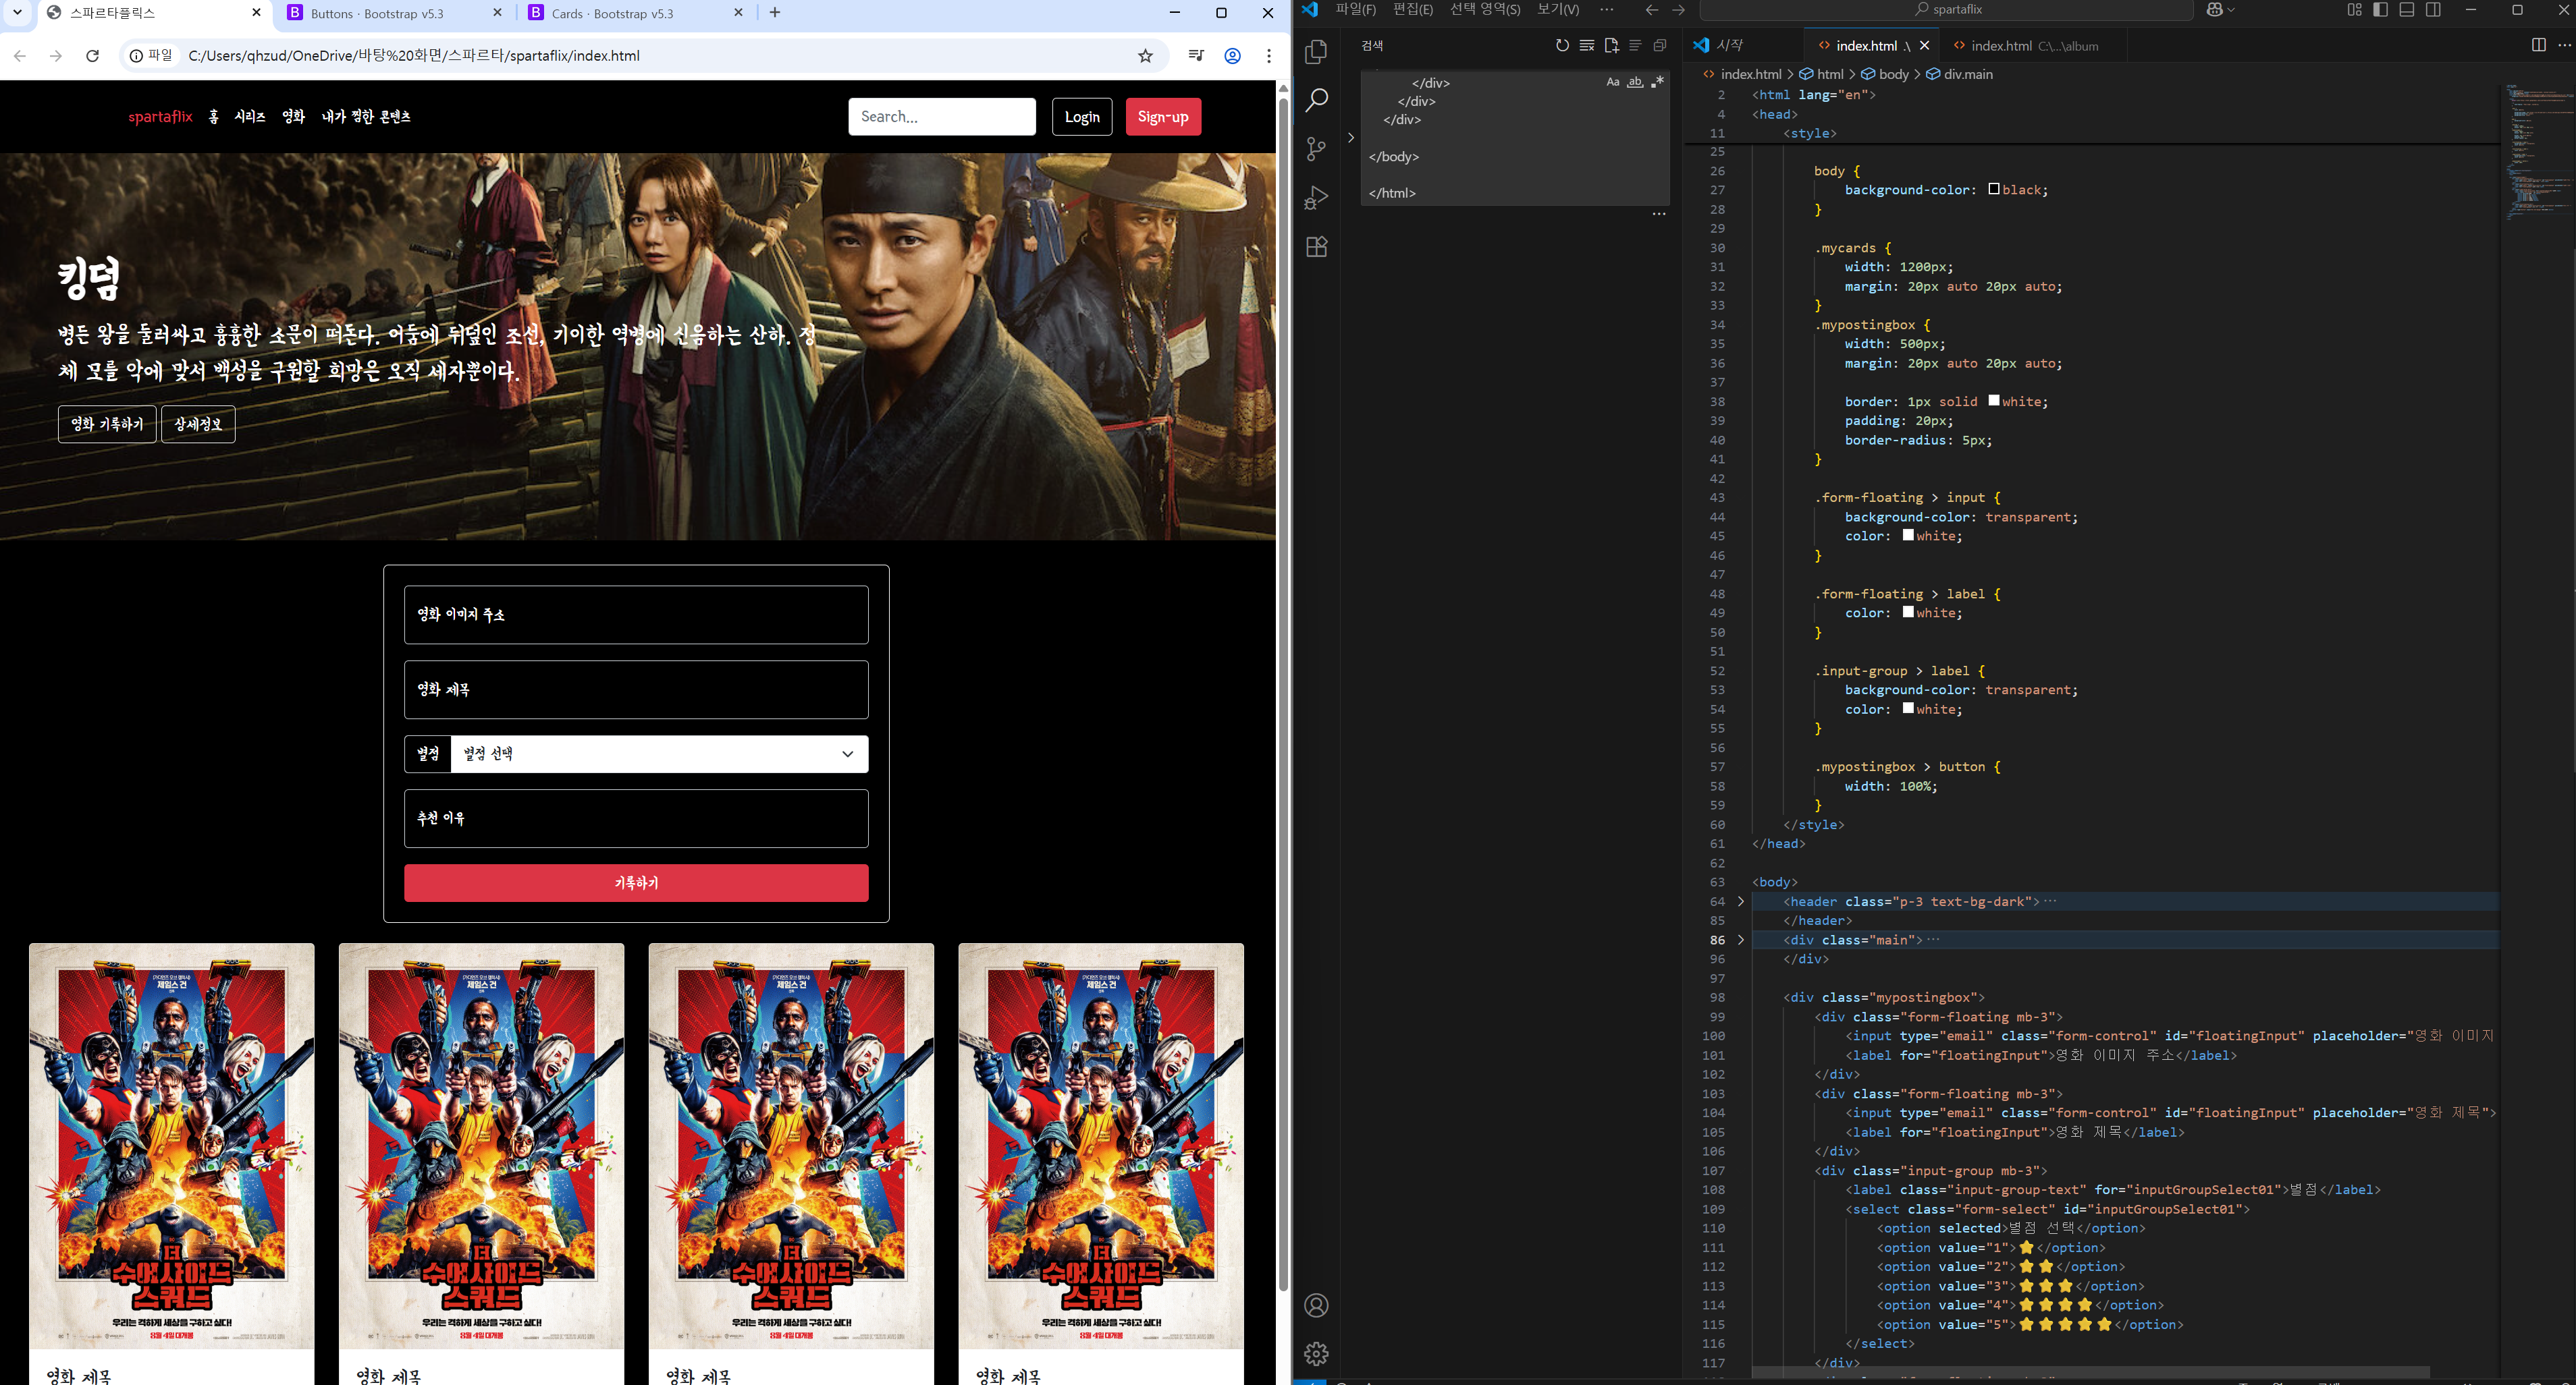Bookmark this page with the star icon
The height and width of the screenshot is (1385, 2576).
point(1146,56)
